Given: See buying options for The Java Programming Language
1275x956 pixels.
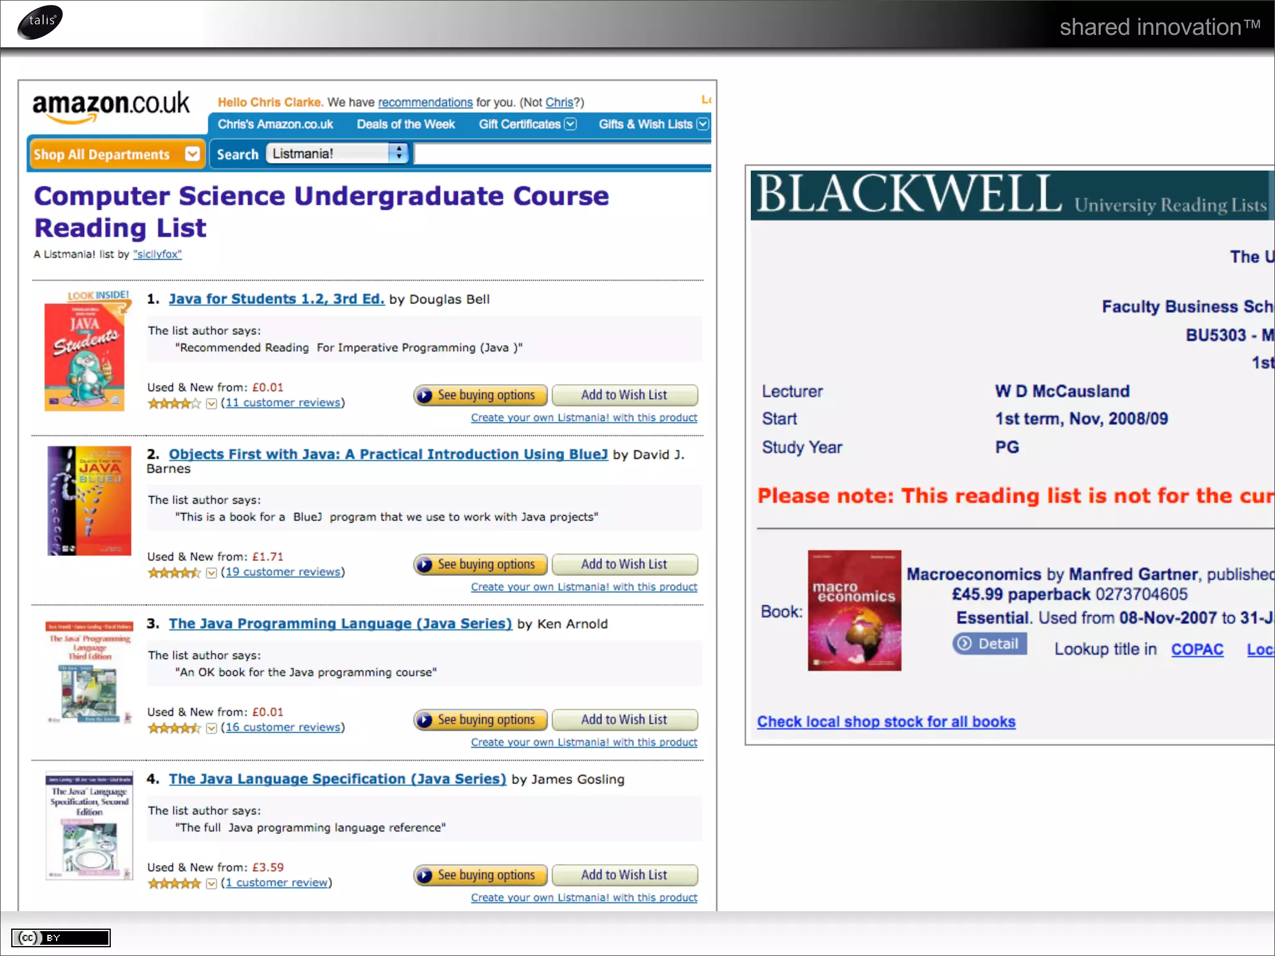Looking at the screenshot, I should pyautogui.click(x=481, y=720).
